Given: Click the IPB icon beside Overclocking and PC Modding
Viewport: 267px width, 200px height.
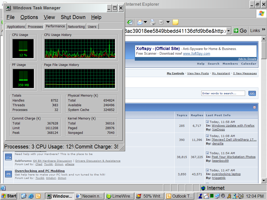Looking at the screenshot, I should coord(8,174).
